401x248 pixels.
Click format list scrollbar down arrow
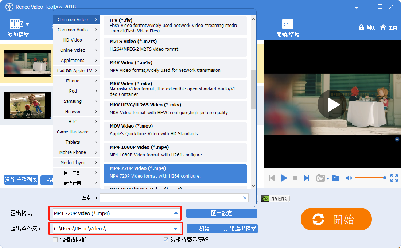[x=253, y=186]
